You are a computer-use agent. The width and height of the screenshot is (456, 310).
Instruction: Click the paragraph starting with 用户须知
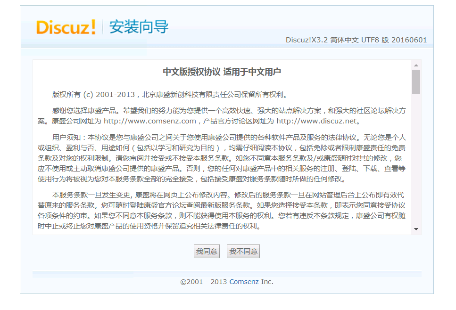222,158
